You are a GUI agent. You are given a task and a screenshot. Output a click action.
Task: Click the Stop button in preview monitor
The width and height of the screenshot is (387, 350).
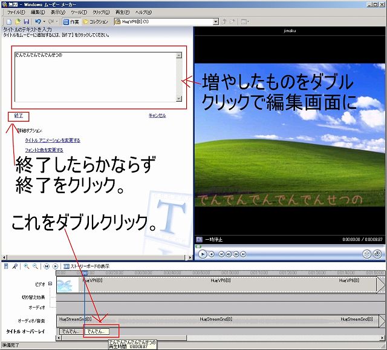tap(212, 254)
